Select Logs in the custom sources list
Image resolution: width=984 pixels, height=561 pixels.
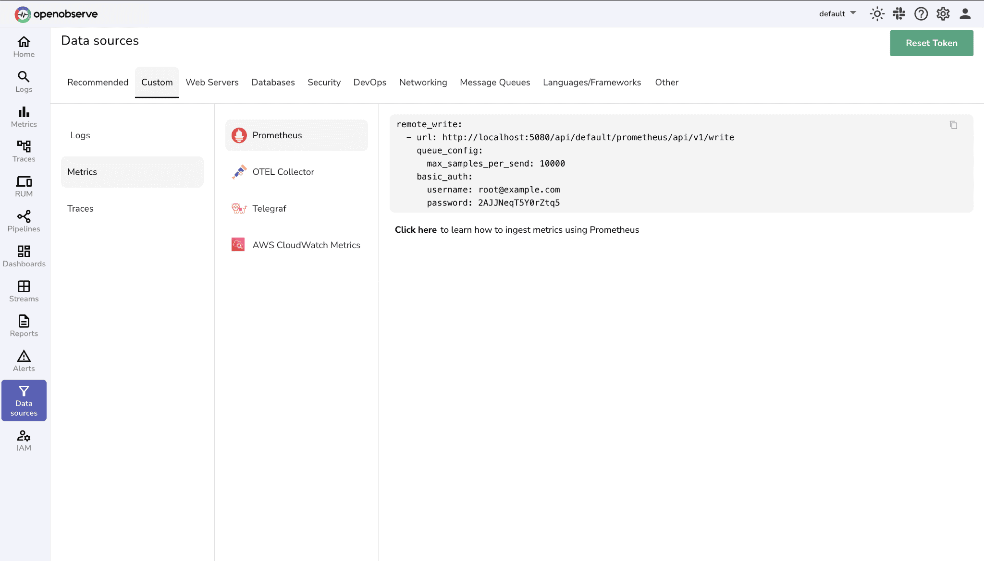pyautogui.click(x=132, y=135)
